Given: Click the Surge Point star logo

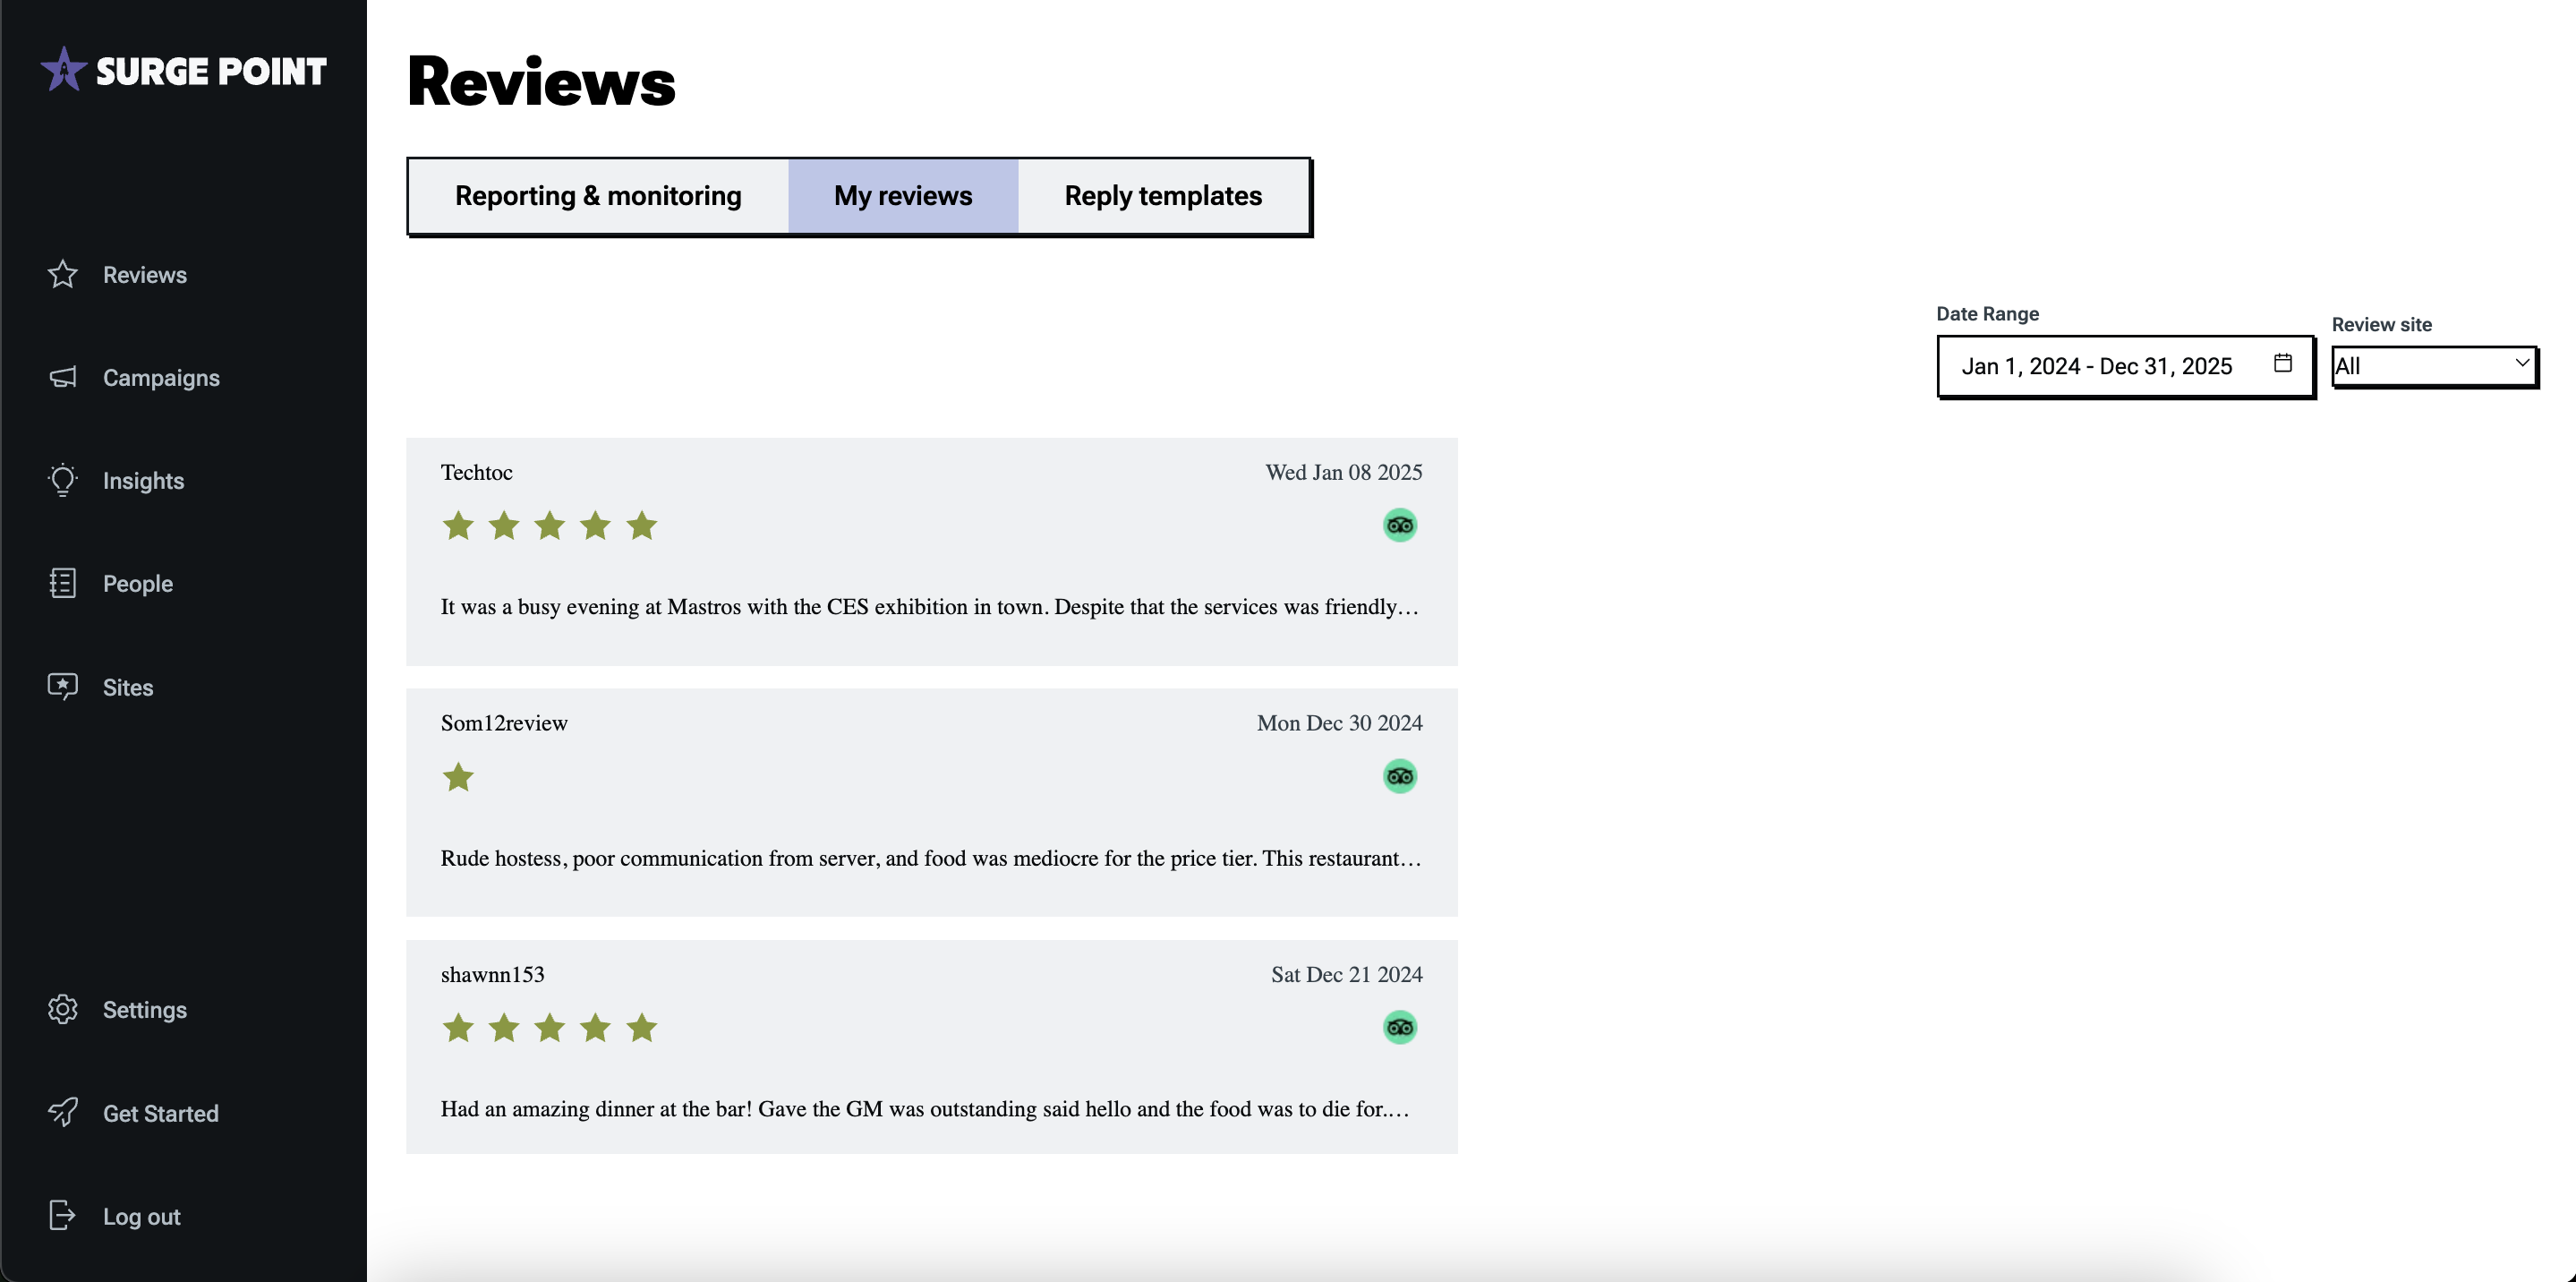Looking at the screenshot, I should tap(63, 70).
